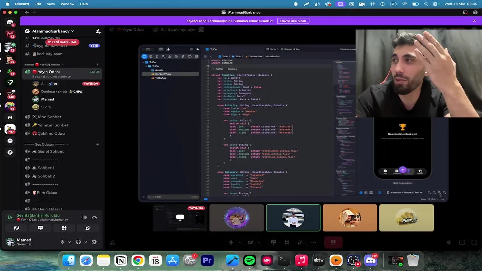Open headphone output options arrow
Viewport: 482px width, 271px height.
coord(85,242)
